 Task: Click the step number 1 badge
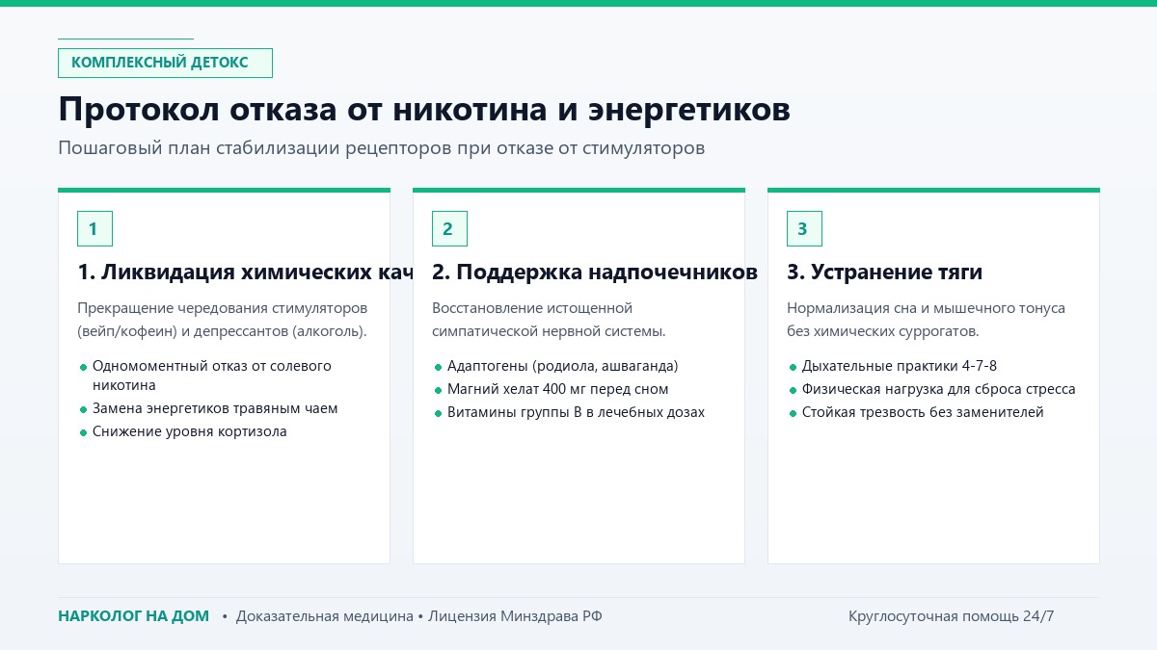[94, 228]
